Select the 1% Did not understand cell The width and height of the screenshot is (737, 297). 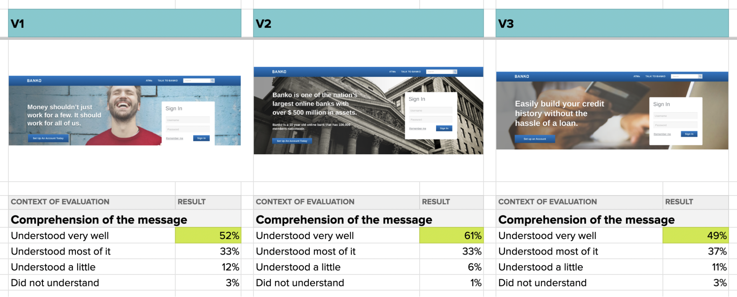click(x=451, y=283)
